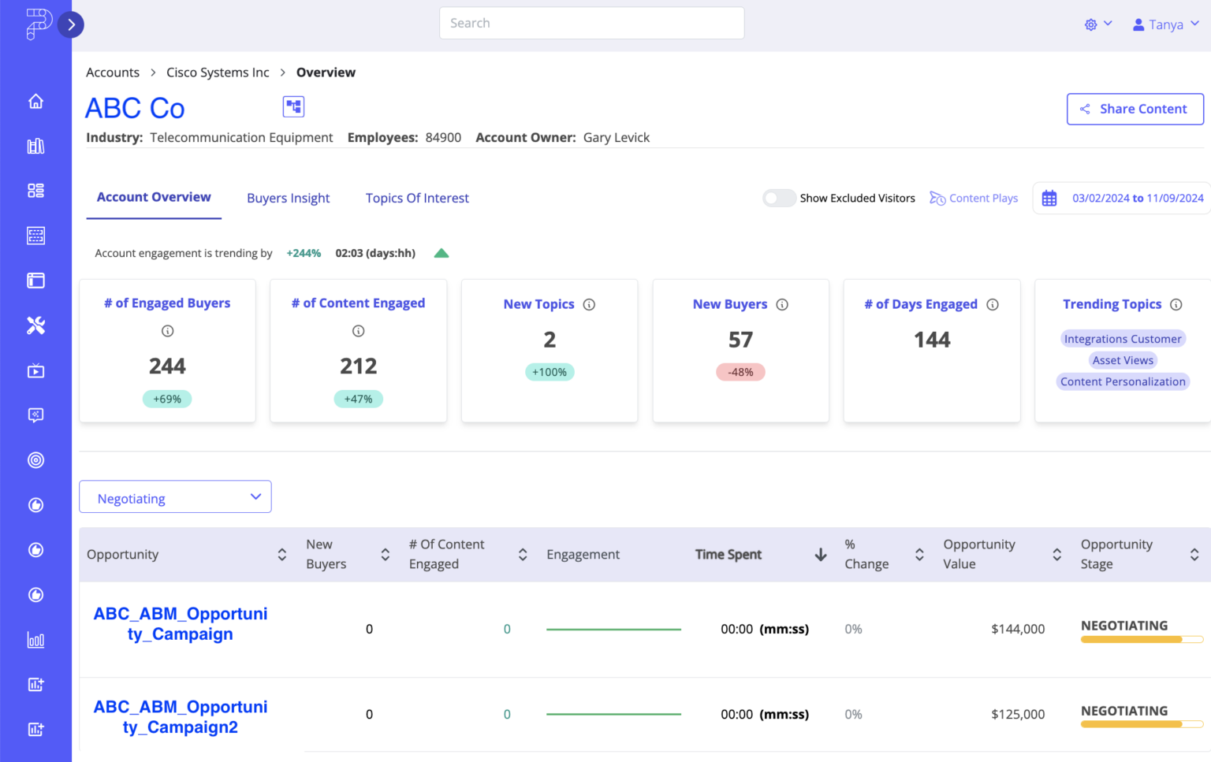Open the bar chart analytics sidebar icon
This screenshot has width=1211, height=762.
(35, 640)
